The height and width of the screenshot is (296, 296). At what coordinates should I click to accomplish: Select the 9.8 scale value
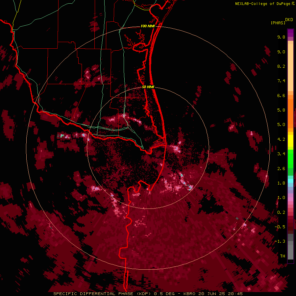[281, 37]
